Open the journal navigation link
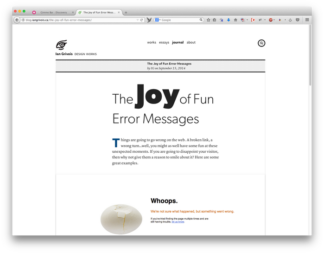This screenshot has height=253, width=324. pyautogui.click(x=178, y=42)
